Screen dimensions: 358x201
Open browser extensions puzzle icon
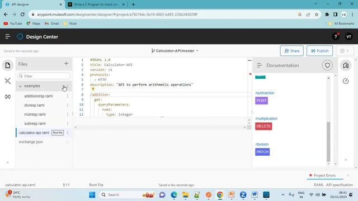click(x=327, y=15)
